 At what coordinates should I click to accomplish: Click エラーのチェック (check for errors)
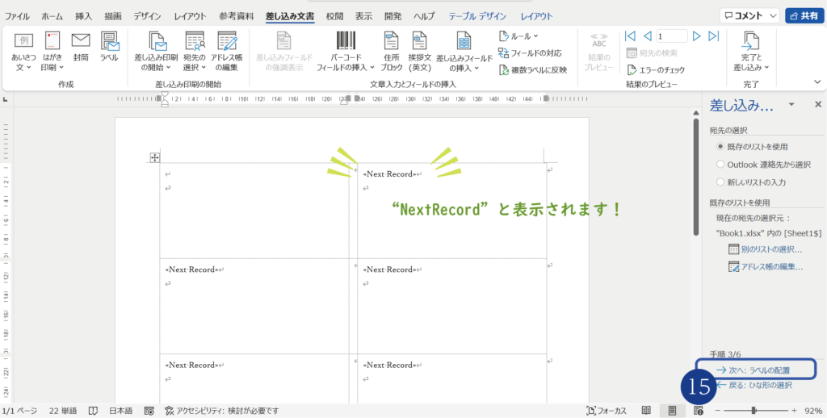[x=655, y=69]
